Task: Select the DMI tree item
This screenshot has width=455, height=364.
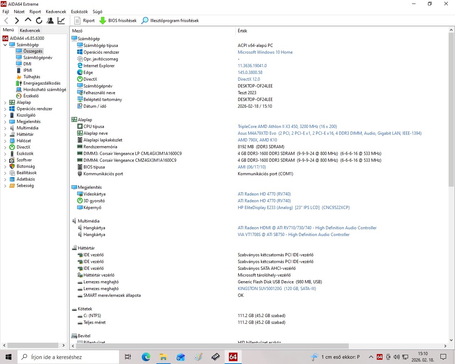Action: [x=27, y=64]
